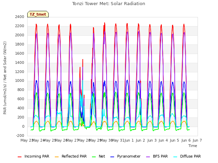Click the Jun 6 x-axis date label
This screenshot has width=218, height=163.
coord(186,140)
